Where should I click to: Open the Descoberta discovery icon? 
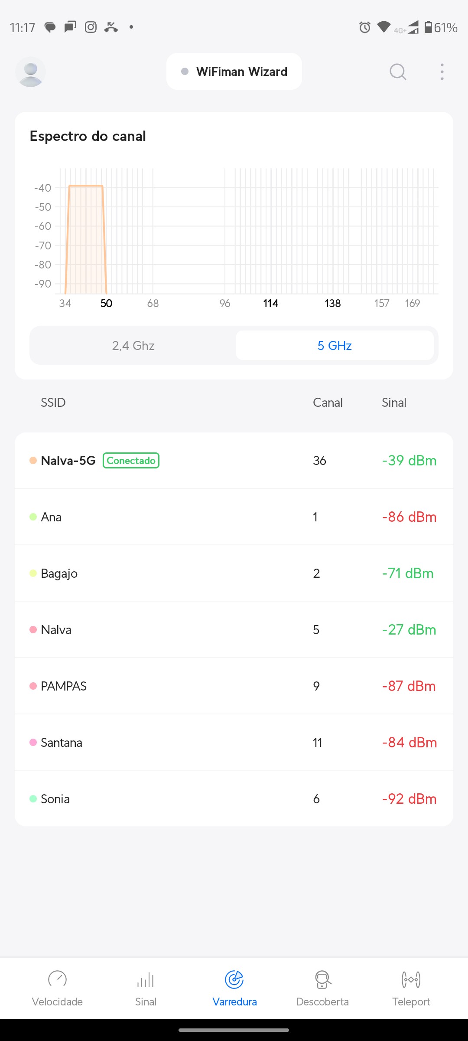[x=322, y=979]
